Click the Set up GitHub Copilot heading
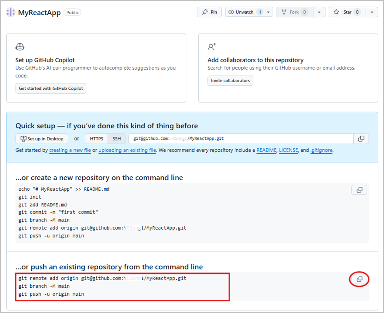 coord(45,60)
